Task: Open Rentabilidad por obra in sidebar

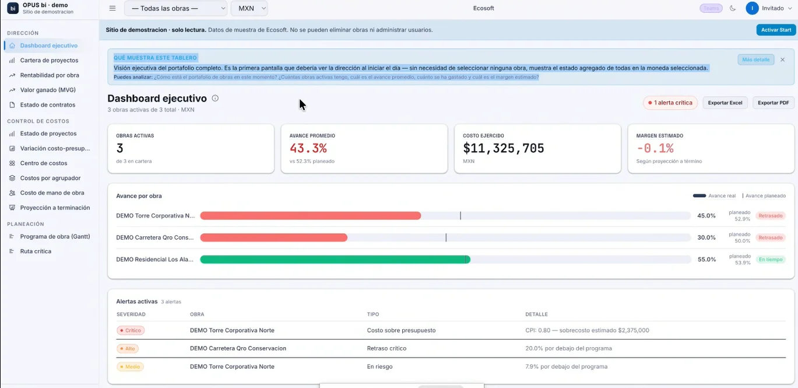Action: coord(50,75)
